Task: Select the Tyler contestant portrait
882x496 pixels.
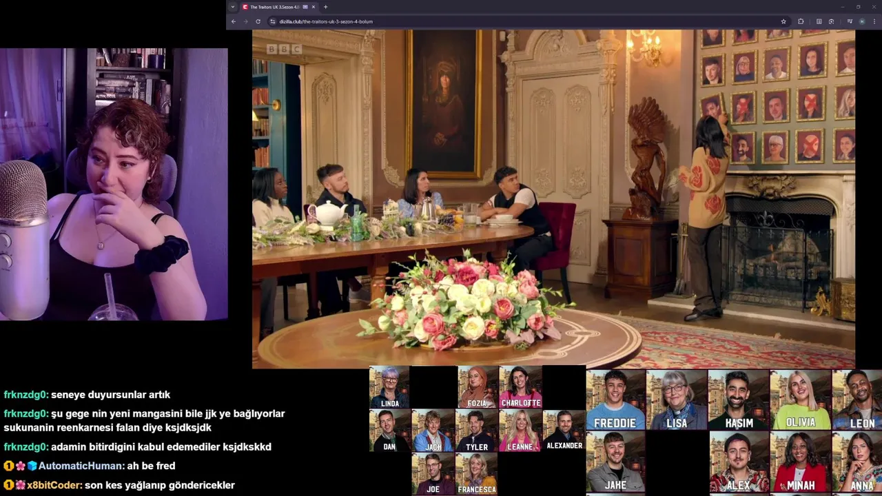Action: pyautogui.click(x=477, y=431)
